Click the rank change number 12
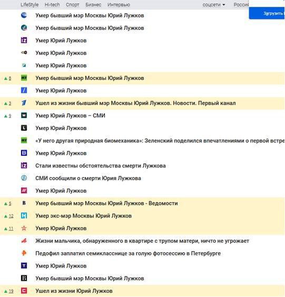The width and height of the screenshot is (285, 297). click(x=11, y=216)
